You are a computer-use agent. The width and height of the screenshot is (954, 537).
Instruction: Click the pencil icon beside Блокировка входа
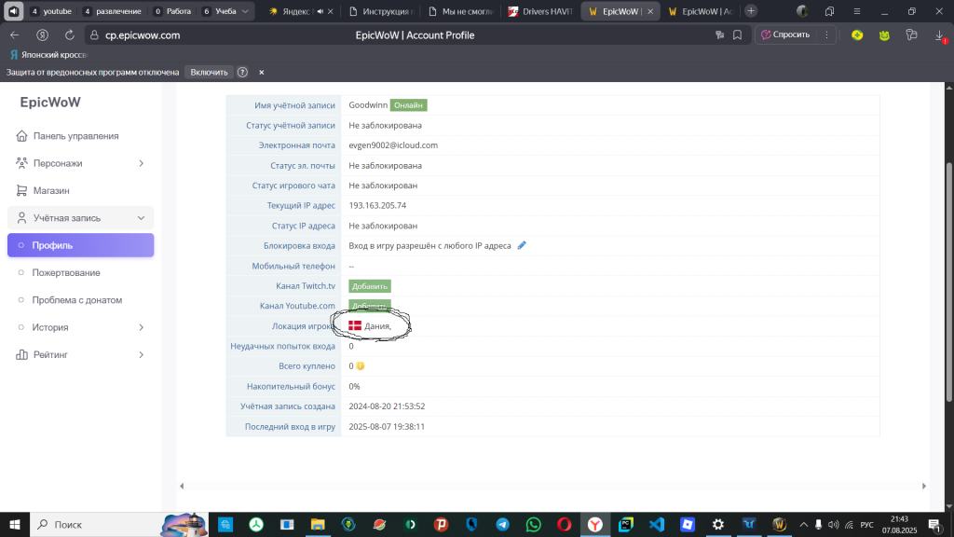click(522, 246)
